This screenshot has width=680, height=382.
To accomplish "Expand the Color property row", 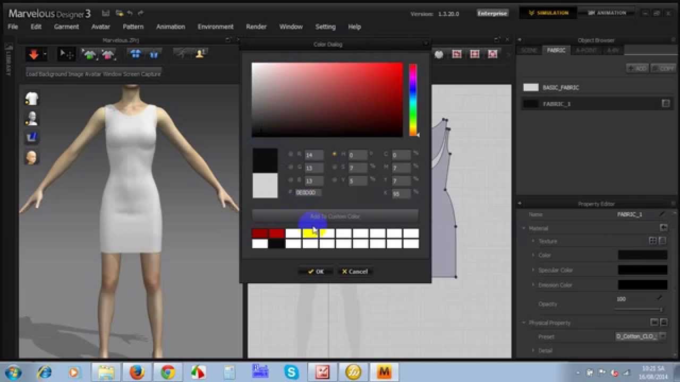I will (533, 255).
